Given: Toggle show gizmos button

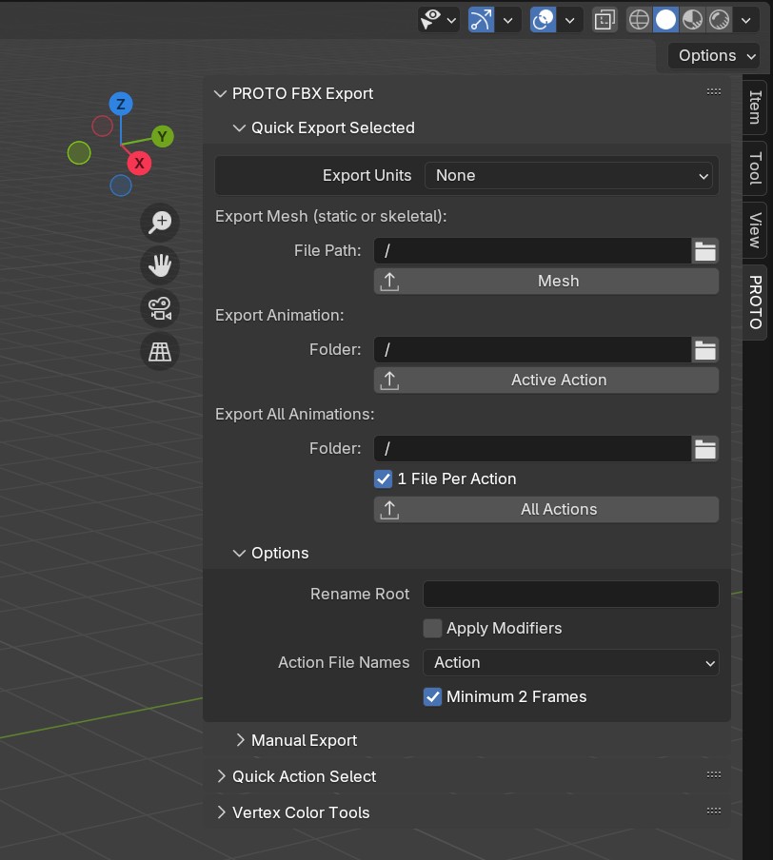Looking at the screenshot, I should (x=482, y=20).
